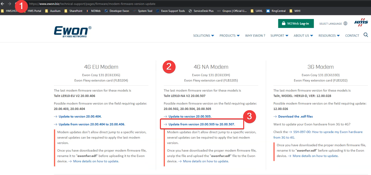Image resolution: width=371 pixels, height=175 pixels.
Task: Open the Contact page
Action: (x=352, y=36)
